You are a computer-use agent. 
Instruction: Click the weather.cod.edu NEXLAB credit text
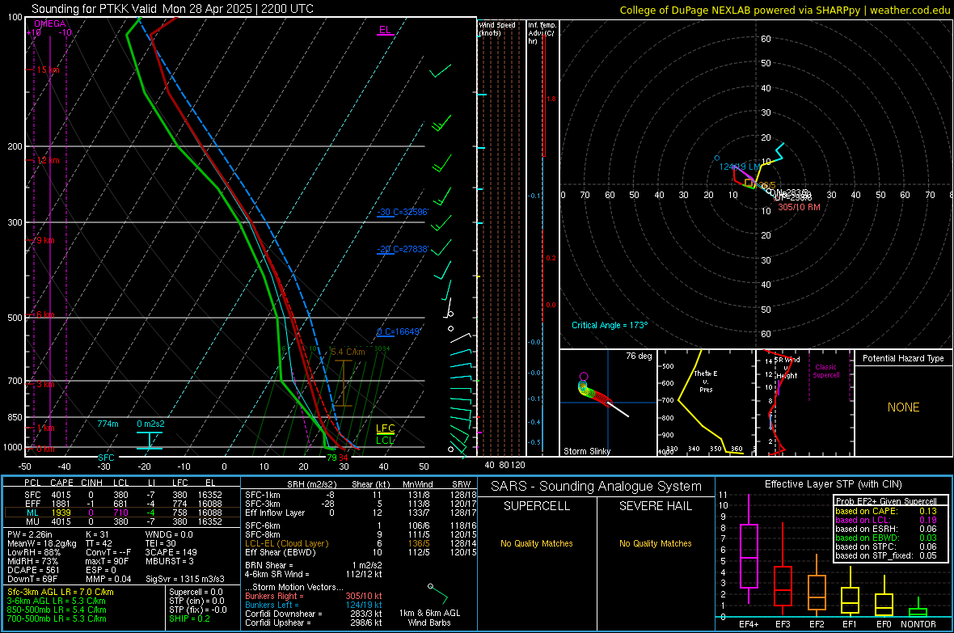[784, 10]
